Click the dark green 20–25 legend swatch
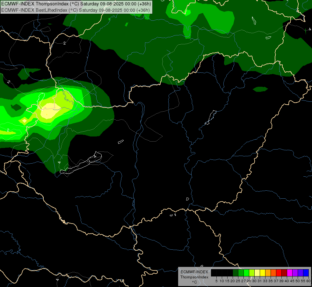Screen dimensions: 312x287 tap(236, 273)
